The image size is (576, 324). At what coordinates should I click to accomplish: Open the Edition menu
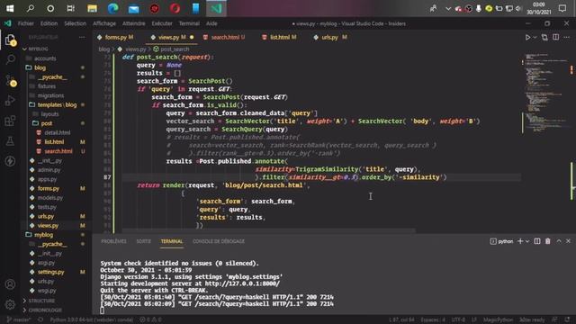pos(49,23)
